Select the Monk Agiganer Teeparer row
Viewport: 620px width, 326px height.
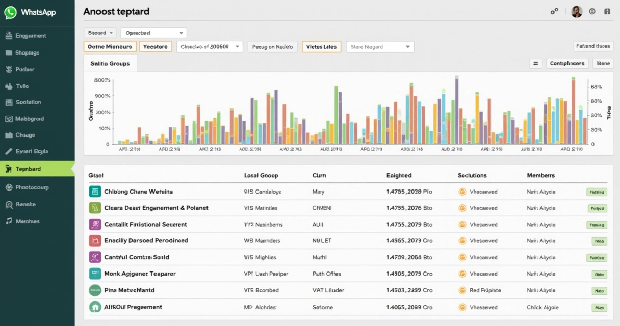click(348, 274)
